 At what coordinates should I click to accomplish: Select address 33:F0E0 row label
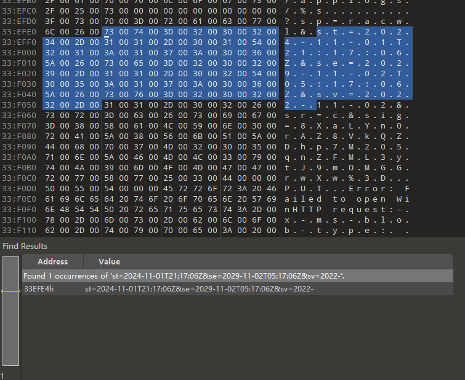click(x=19, y=199)
